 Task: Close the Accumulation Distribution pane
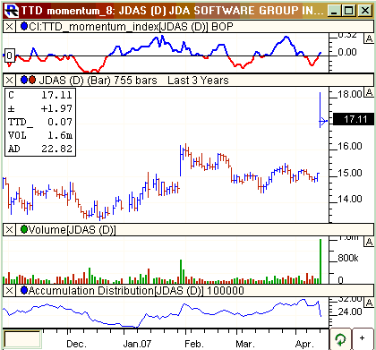coord(9,290)
